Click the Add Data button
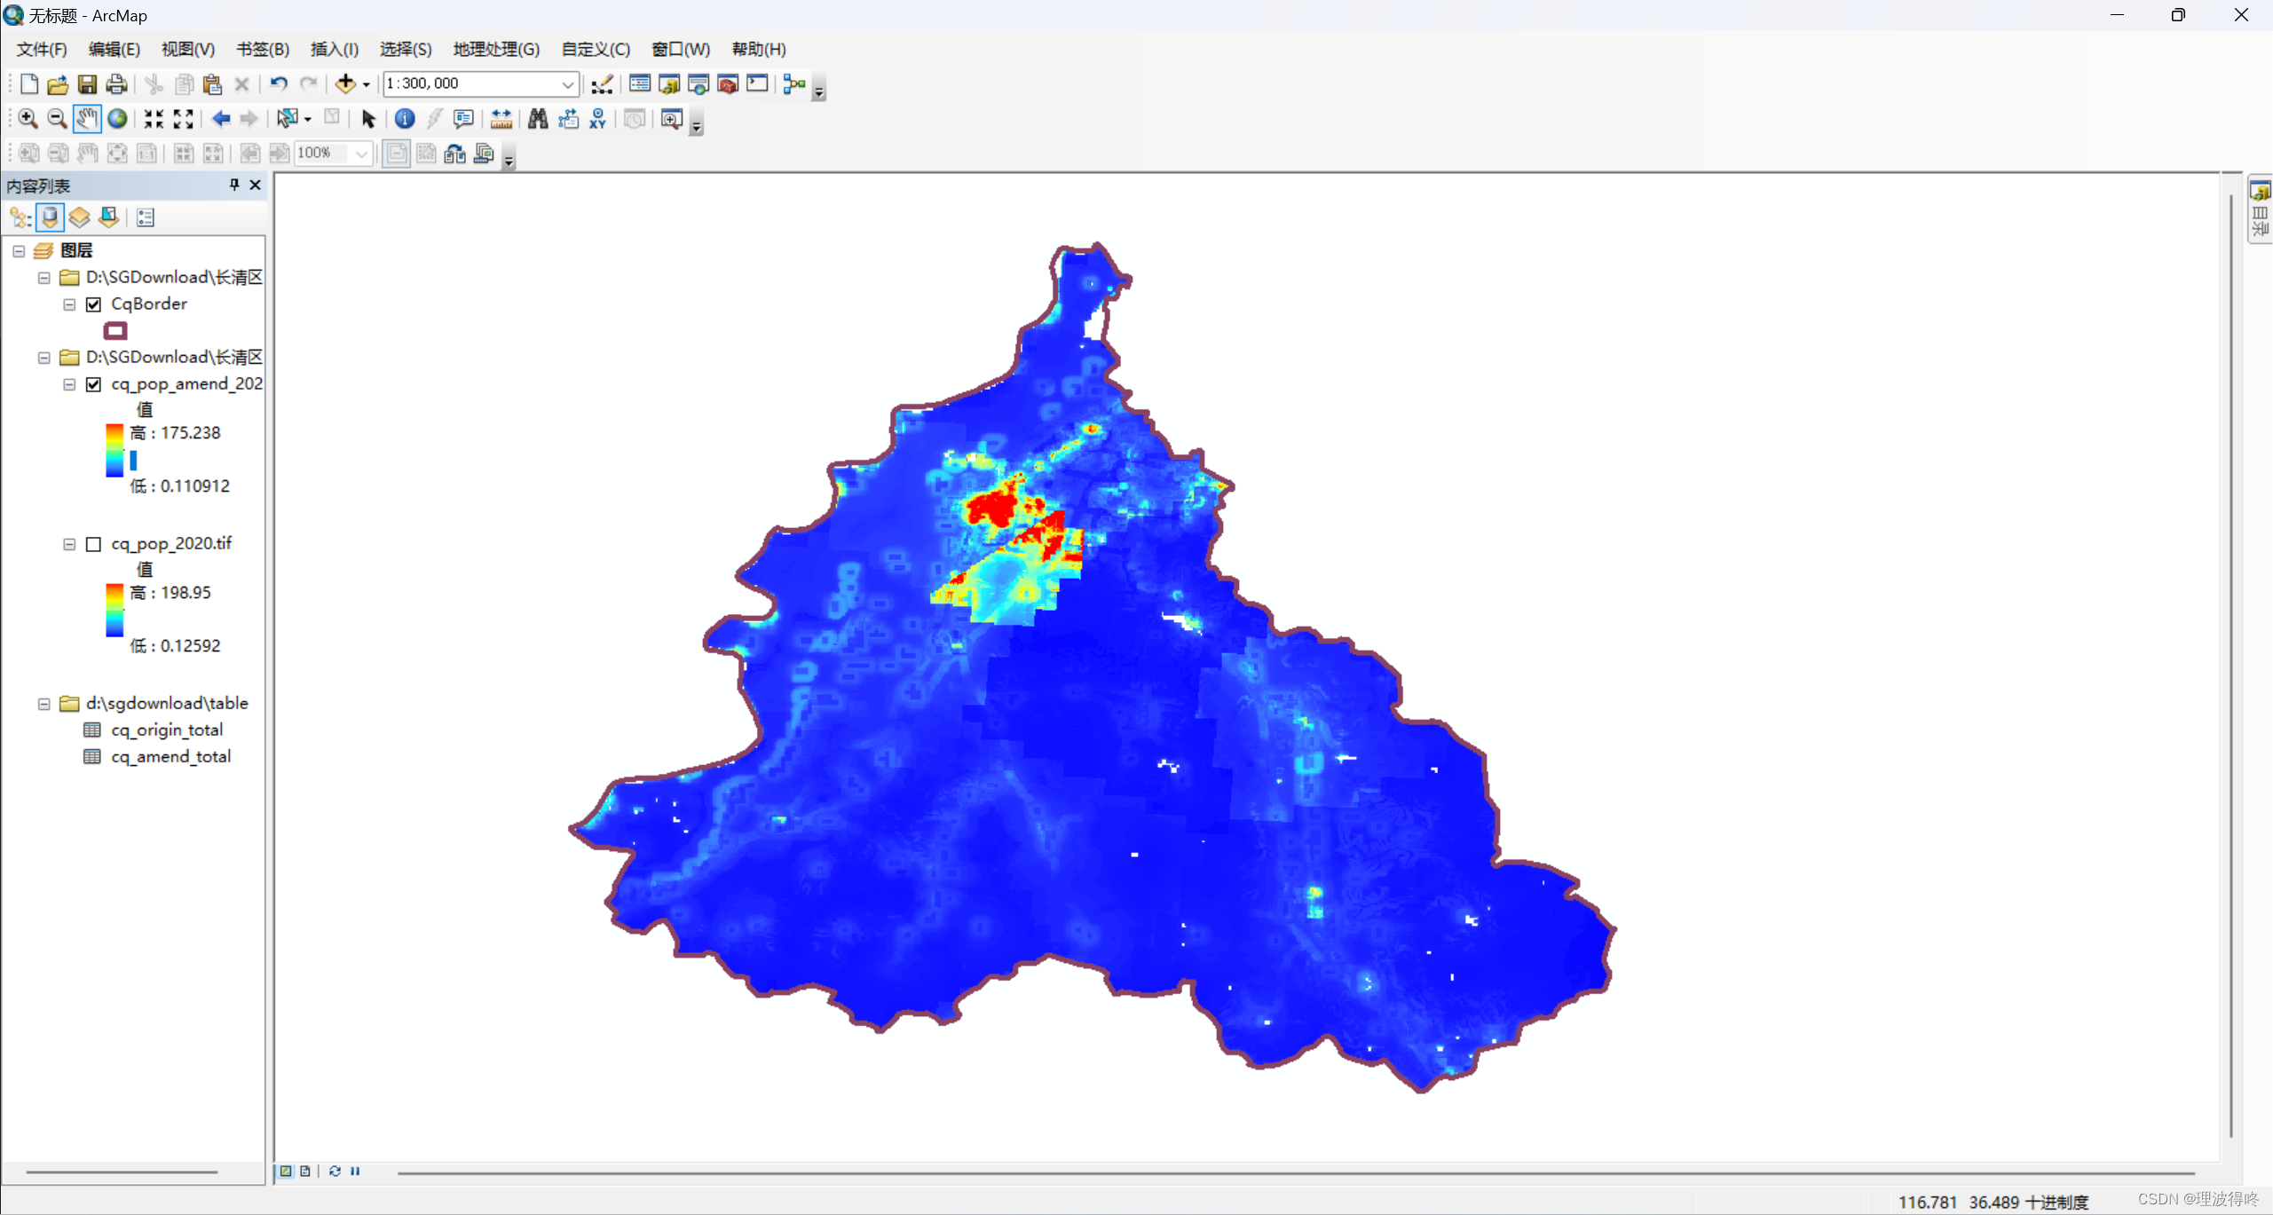2273x1215 pixels. coord(345,84)
